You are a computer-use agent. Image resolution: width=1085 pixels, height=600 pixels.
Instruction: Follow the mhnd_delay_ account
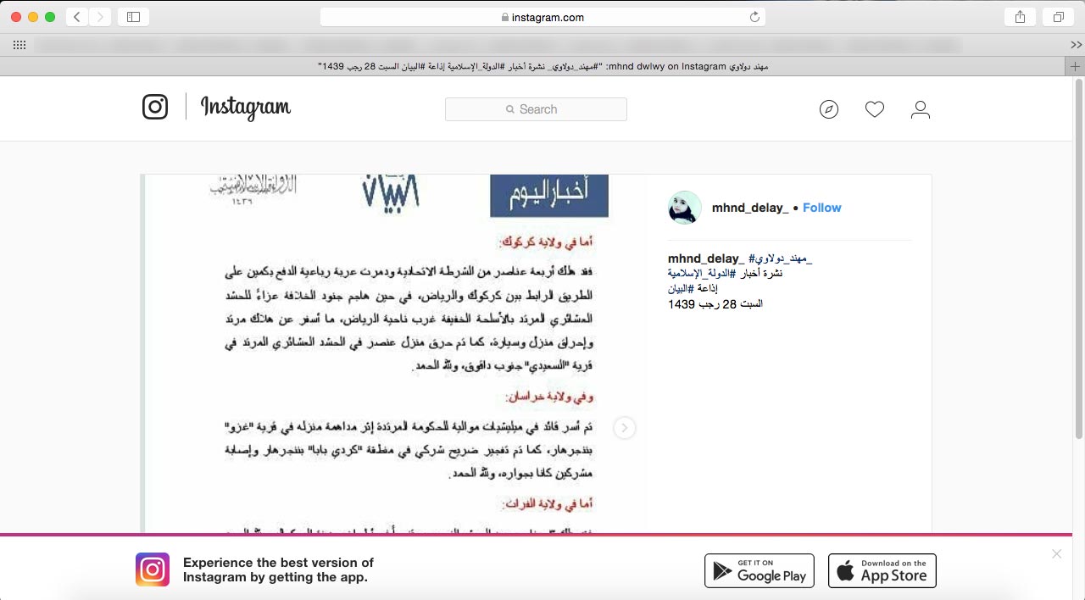(821, 208)
